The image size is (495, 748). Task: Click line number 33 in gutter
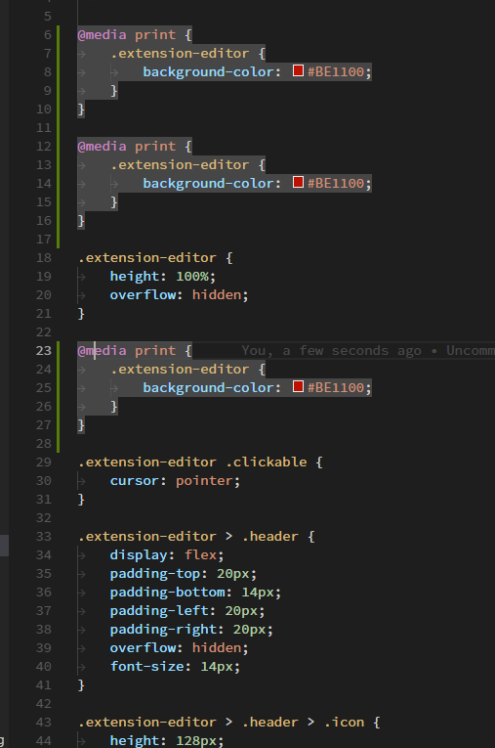[43, 536]
